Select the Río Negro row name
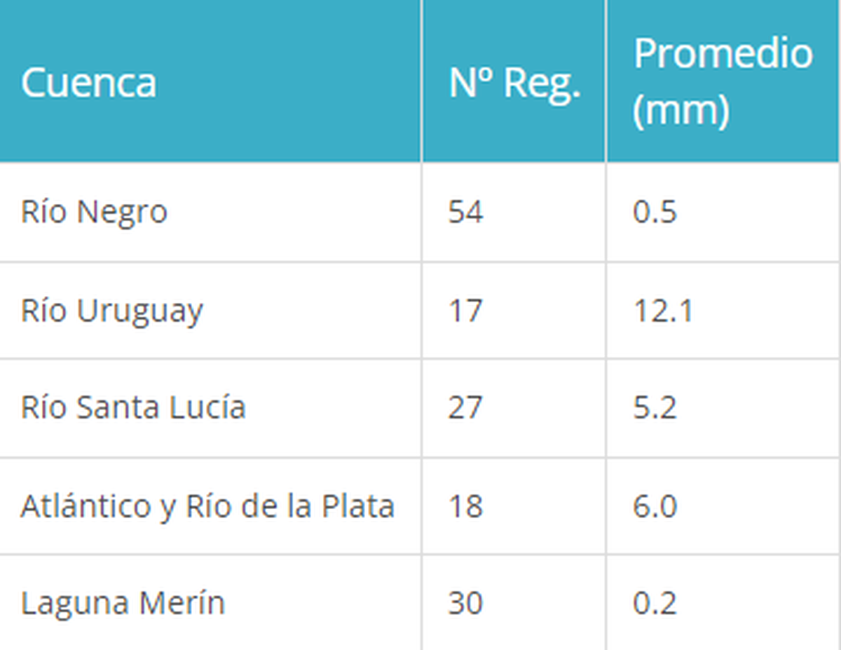841x650 pixels. (94, 212)
